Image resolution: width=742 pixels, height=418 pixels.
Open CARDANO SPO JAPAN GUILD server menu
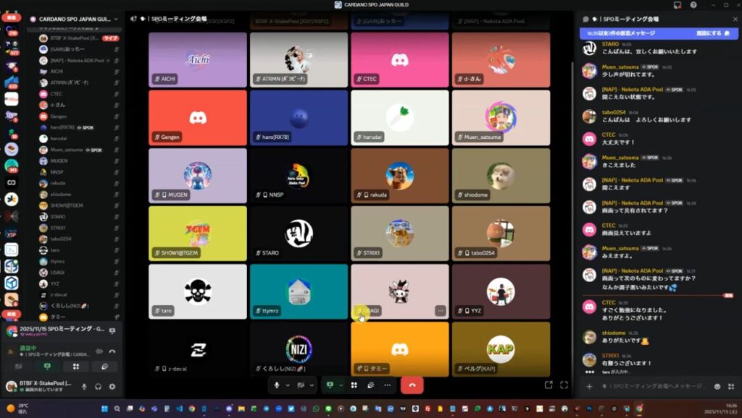click(71, 19)
